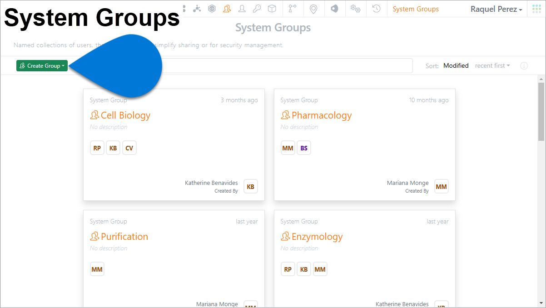Open the history clock icon in toolbar
546x308 pixels.
376,9
